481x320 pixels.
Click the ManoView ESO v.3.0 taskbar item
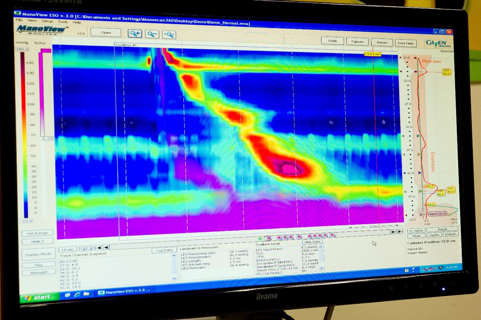tap(125, 291)
